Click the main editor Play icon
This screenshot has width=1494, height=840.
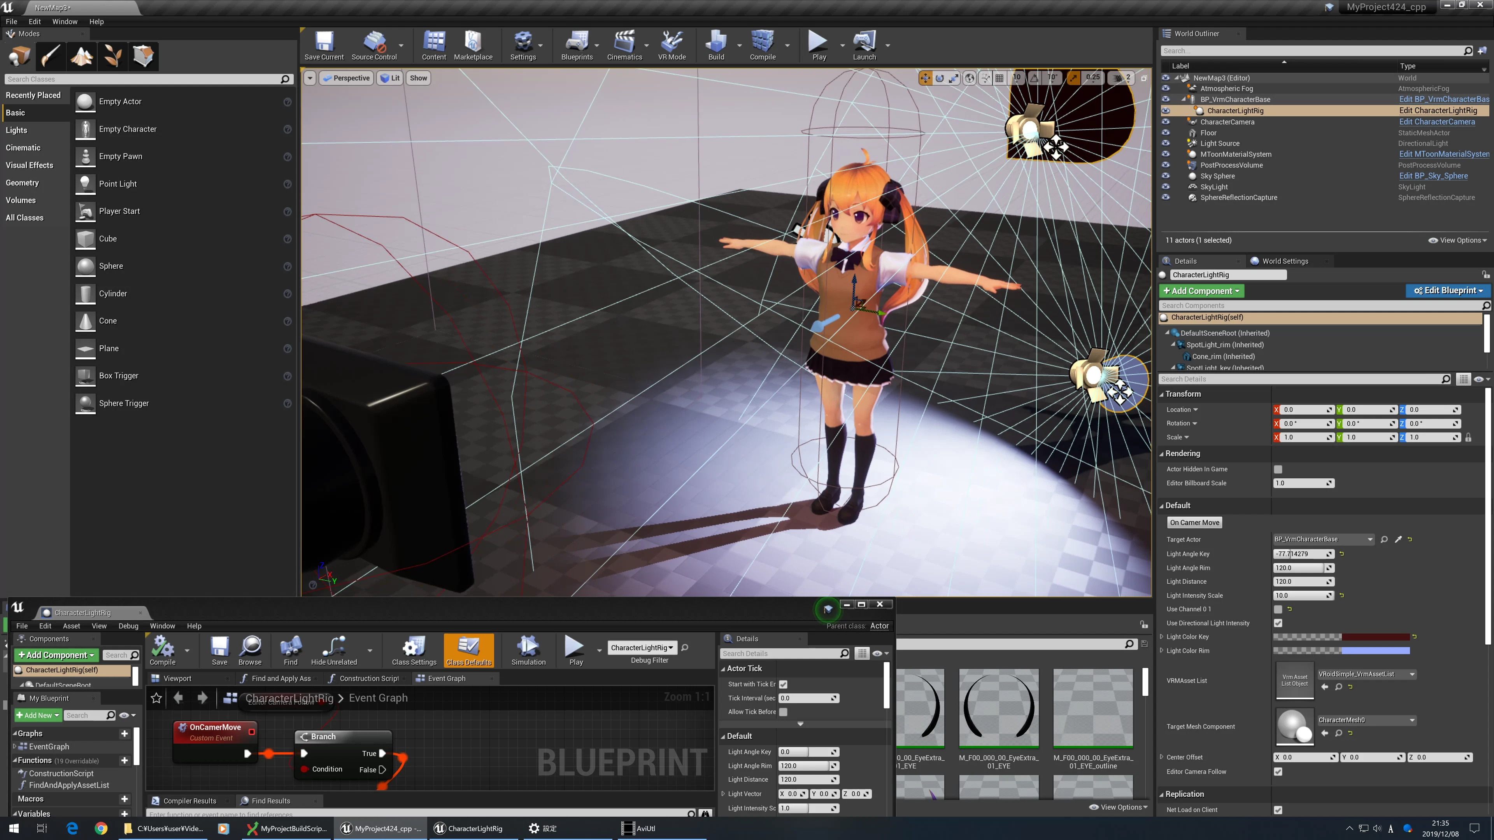tap(819, 45)
